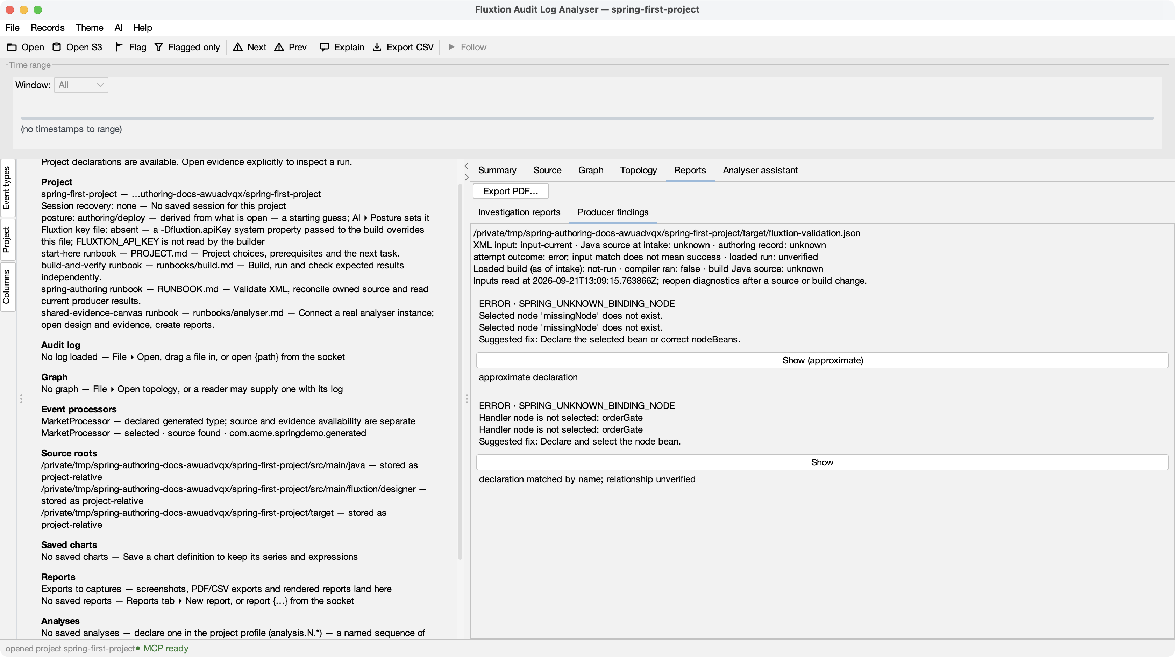Go to Prev warning record
Screen dimensions: 1175x657
[291, 47]
